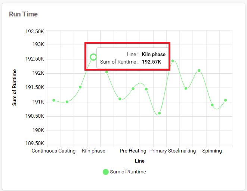247x191 pixels.
Task: Select the data point above Primary Steelmaking peak
Action: coord(173,61)
